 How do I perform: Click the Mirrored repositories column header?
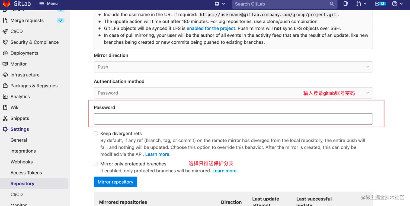[x=123, y=202]
